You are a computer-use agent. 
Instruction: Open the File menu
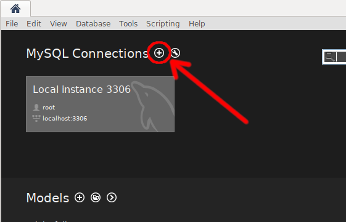(12, 24)
